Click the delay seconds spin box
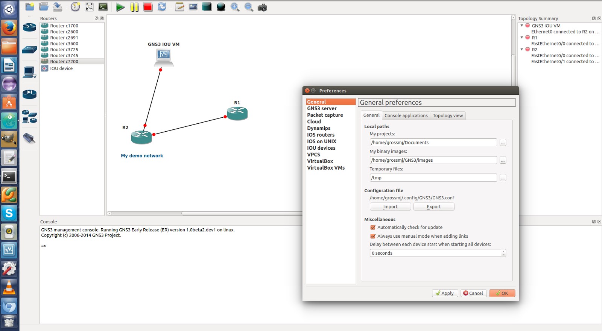602x331 pixels. pos(438,253)
